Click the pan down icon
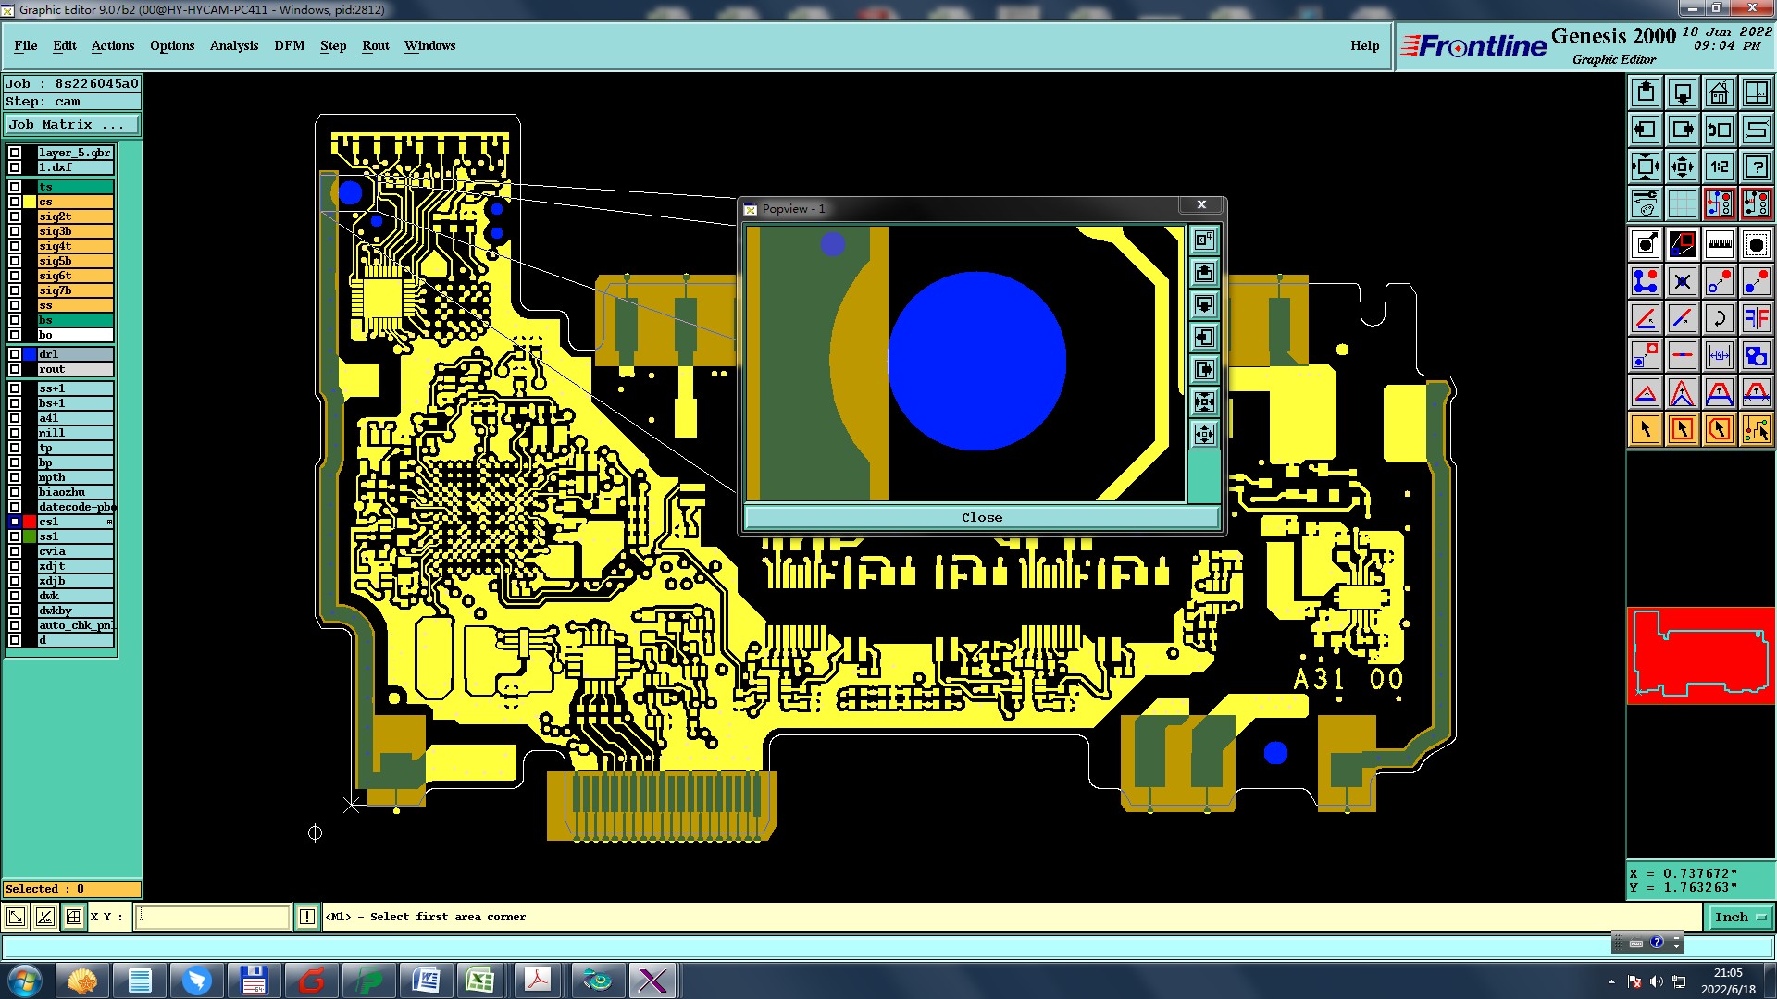The image size is (1777, 999). point(1683,92)
